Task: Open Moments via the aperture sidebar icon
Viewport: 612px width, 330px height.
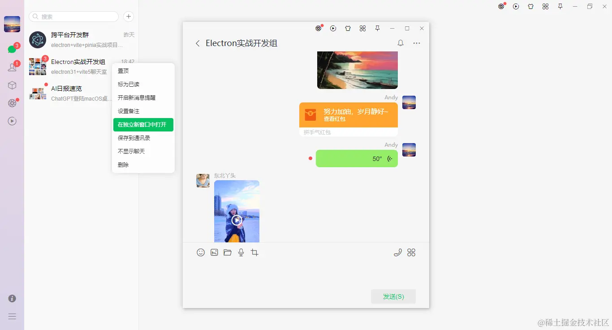Action: click(12, 103)
